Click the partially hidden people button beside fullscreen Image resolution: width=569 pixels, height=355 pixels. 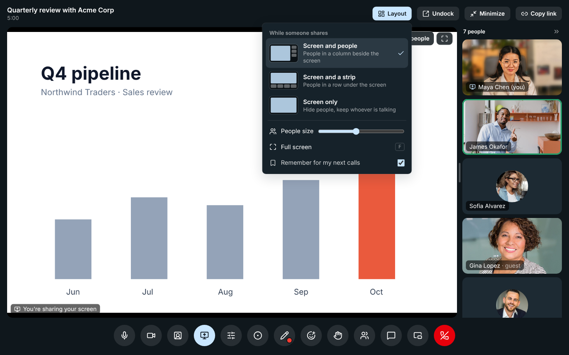[422, 39]
